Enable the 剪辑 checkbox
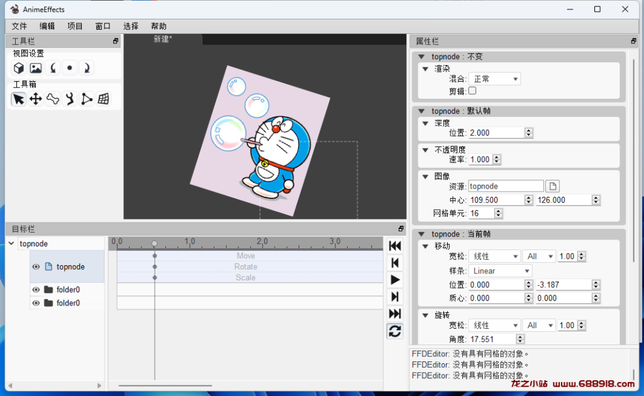644x396 pixels. pos(472,91)
